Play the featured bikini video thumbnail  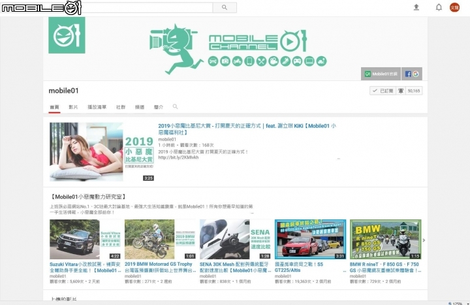point(102,152)
